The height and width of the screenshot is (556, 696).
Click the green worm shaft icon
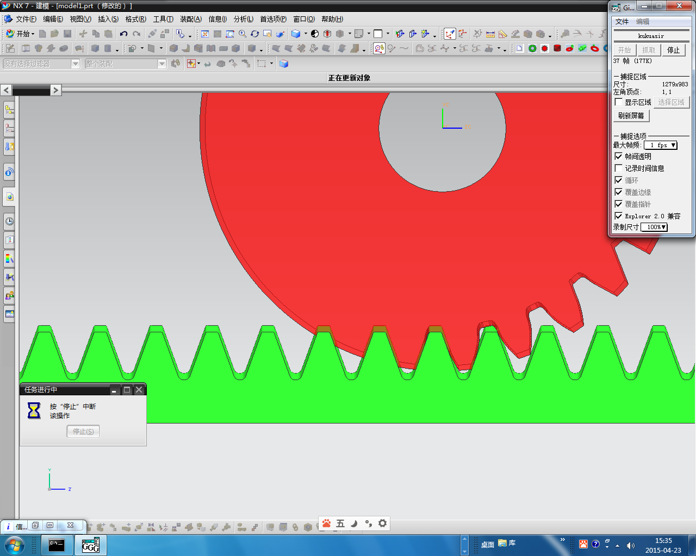point(582,48)
